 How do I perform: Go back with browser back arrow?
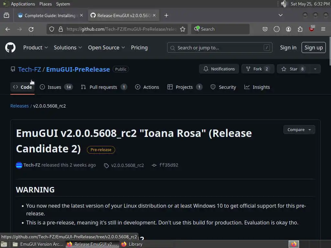click(x=8, y=29)
